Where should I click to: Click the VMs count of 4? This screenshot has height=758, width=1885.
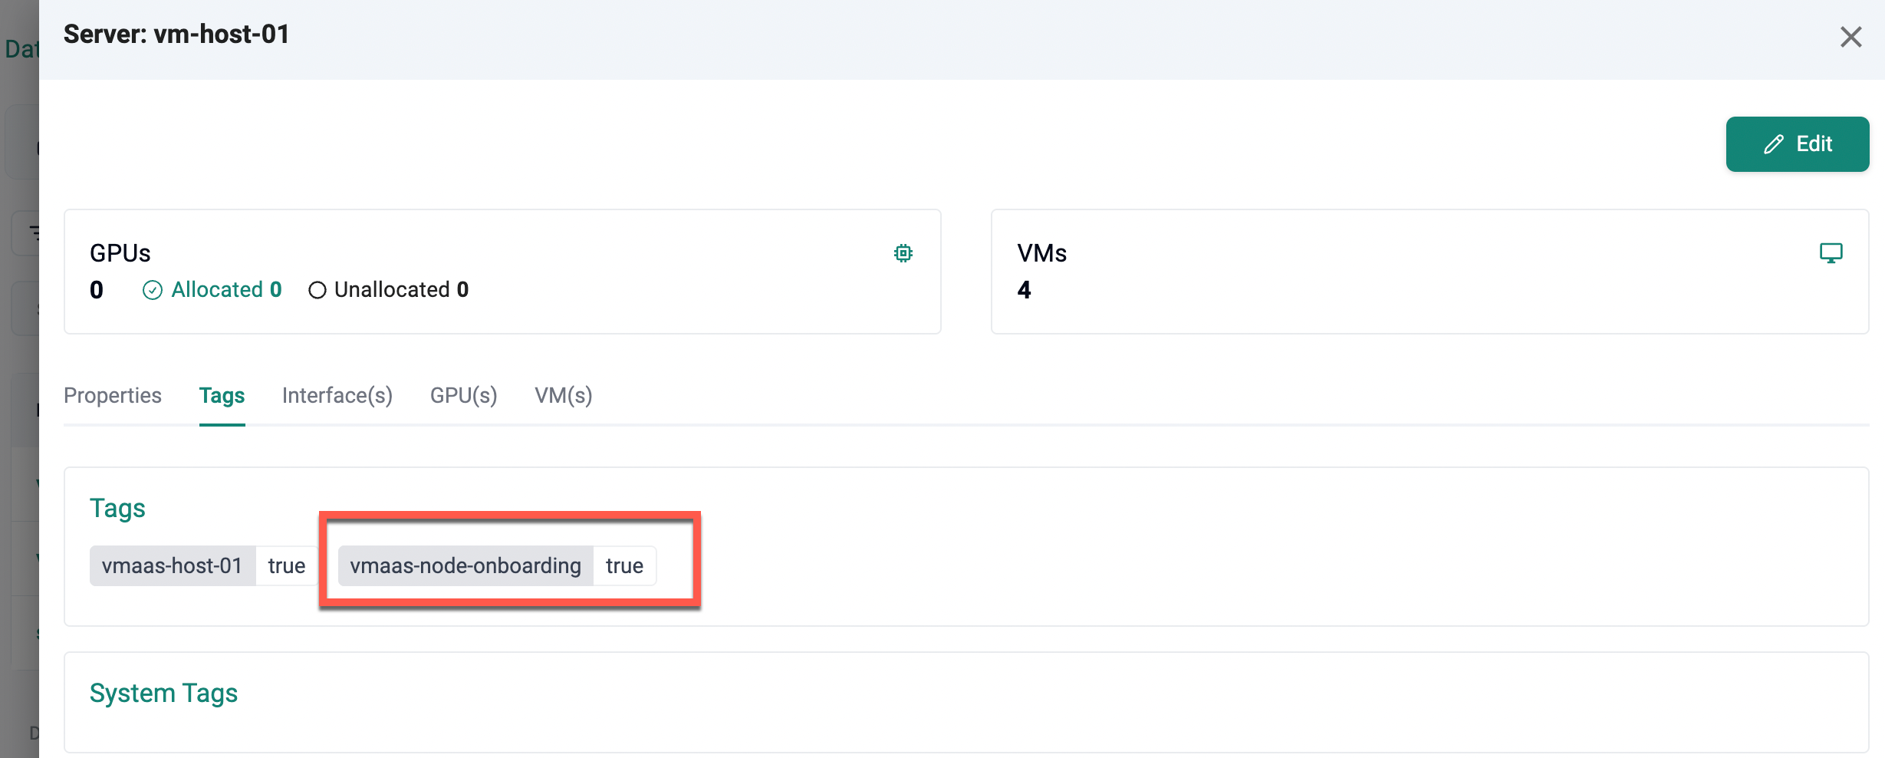click(1024, 290)
